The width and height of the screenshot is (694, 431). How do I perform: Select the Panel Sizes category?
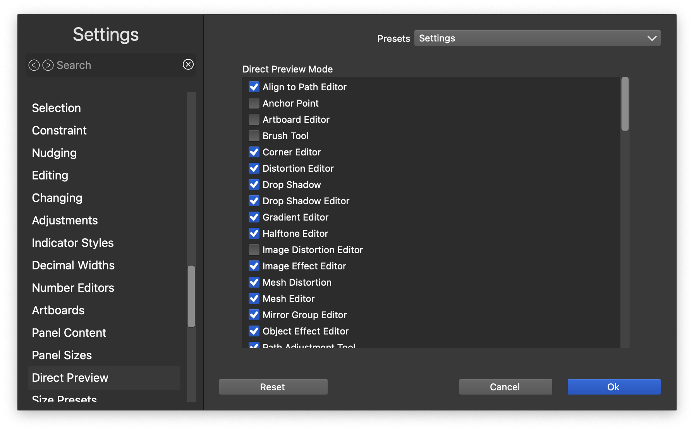62,355
